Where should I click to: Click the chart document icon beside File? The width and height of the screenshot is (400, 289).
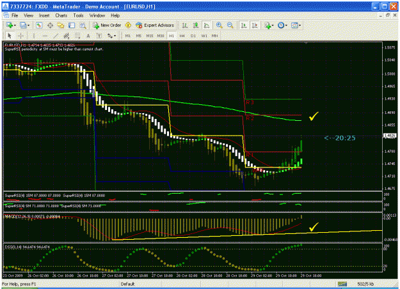click(6, 15)
